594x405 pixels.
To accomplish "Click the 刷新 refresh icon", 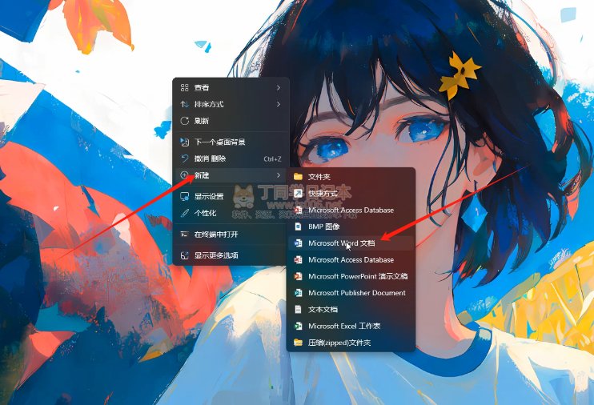I will [184, 121].
